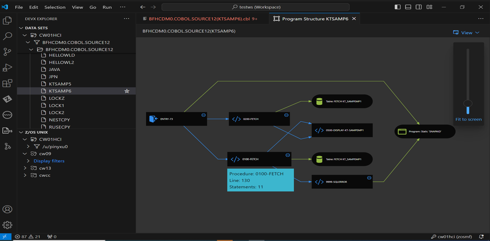Open the Run menu
The image size is (490, 241).
[107, 7]
